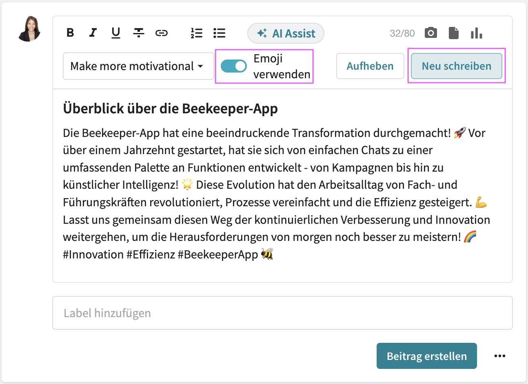Apply italic formatting

(93, 33)
